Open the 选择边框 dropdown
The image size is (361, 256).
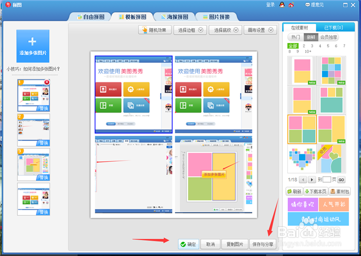(190, 30)
